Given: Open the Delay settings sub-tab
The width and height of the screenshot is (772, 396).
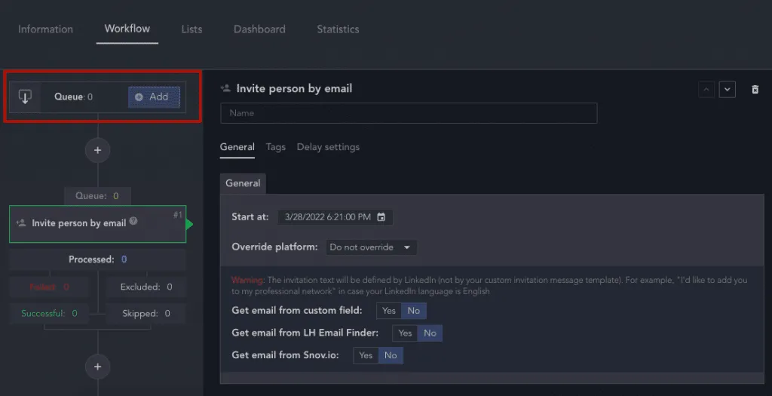Looking at the screenshot, I should (328, 147).
